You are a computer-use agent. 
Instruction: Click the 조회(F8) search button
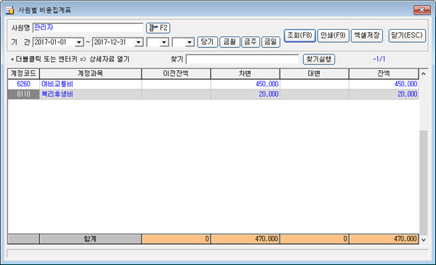click(299, 36)
